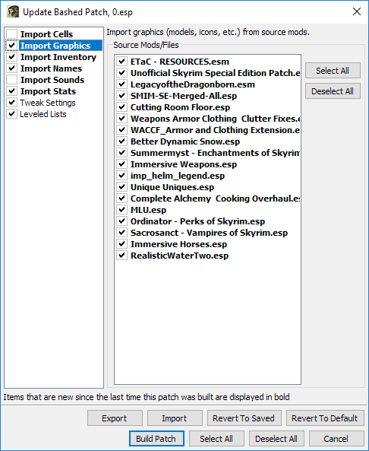Select the Import Sounds patcher entry

click(x=52, y=80)
